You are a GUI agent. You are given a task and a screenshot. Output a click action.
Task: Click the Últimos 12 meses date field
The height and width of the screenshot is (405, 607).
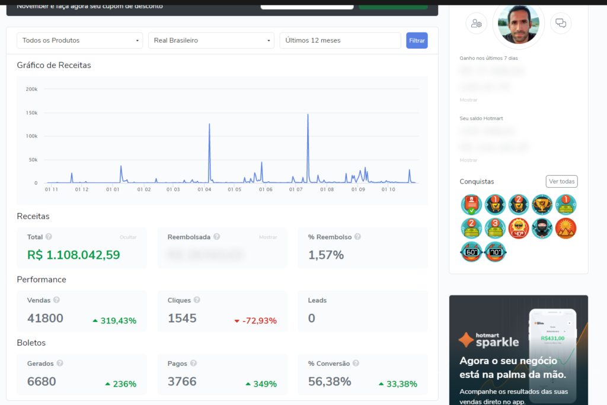click(340, 40)
